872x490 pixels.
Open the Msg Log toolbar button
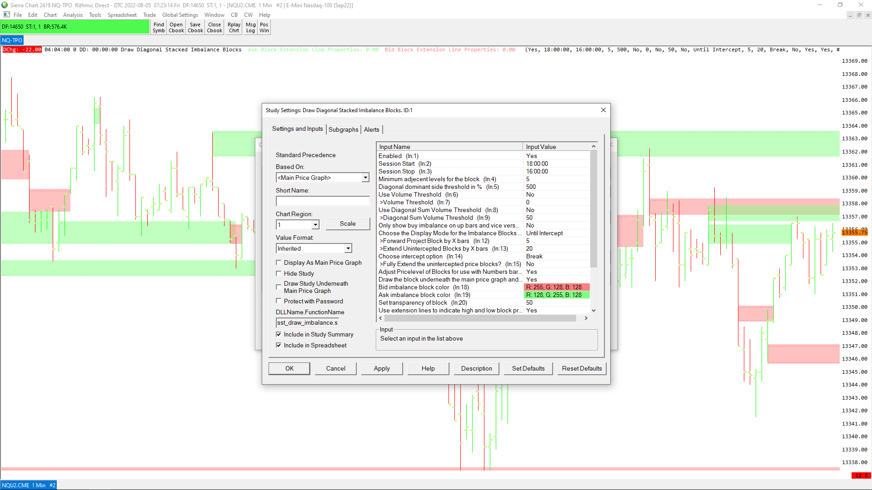(250, 28)
